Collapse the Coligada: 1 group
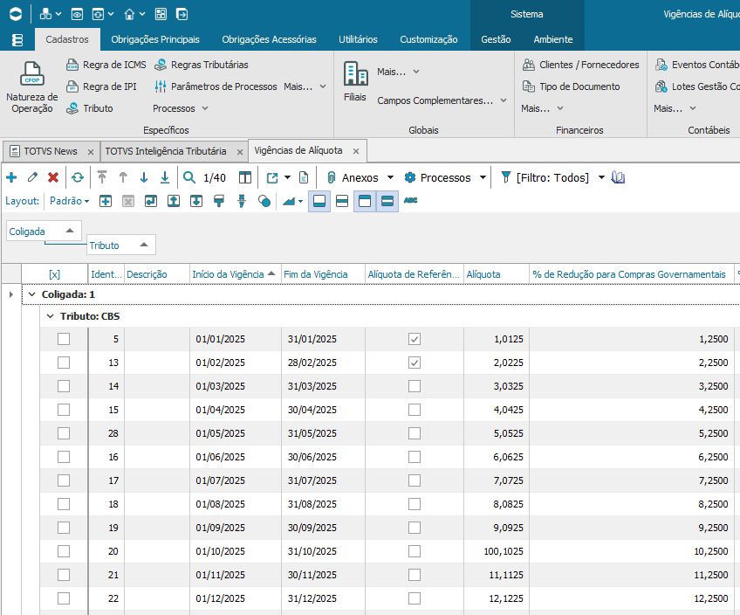This screenshot has width=740, height=615. click(x=32, y=294)
